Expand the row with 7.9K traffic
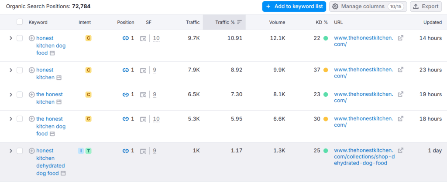Screen dimensions: 447x182 pyautogui.click(x=11, y=70)
